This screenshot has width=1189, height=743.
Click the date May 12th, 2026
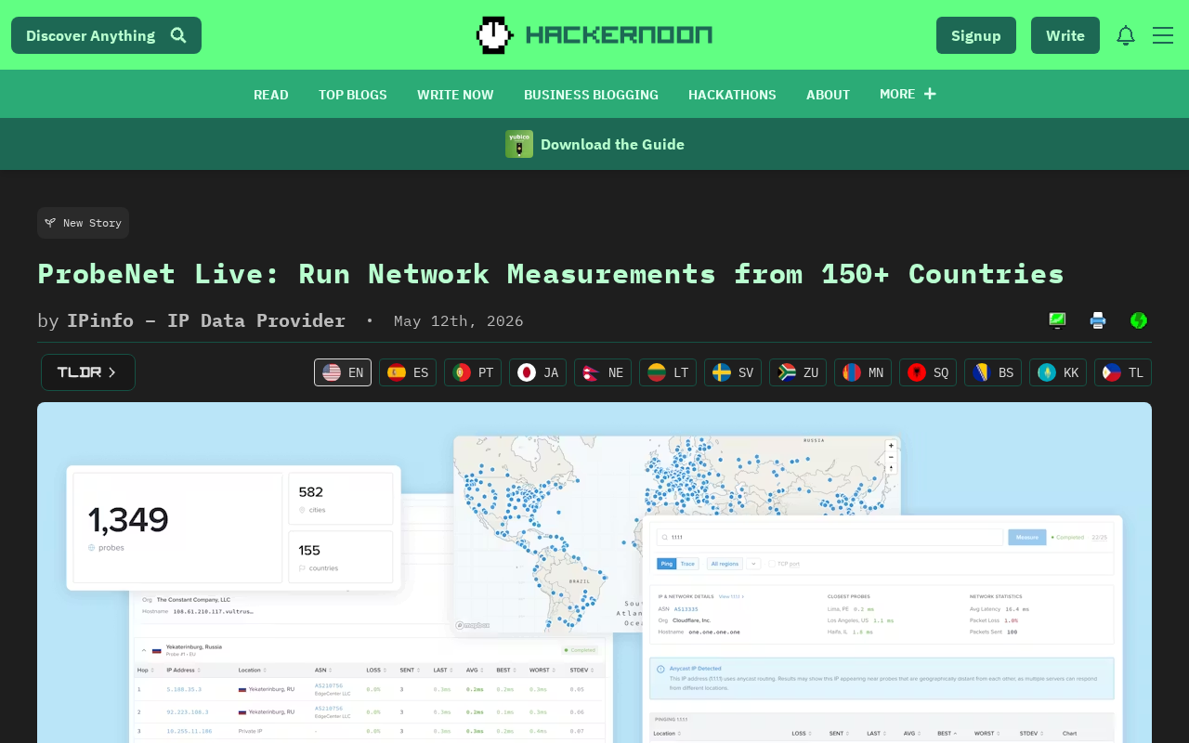coord(459,320)
